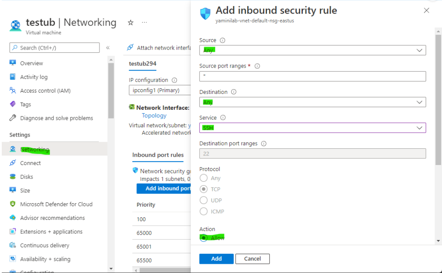Click the sidebar vertical scrollbar thumb
This screenshot has width=442, height=273.
111,90
